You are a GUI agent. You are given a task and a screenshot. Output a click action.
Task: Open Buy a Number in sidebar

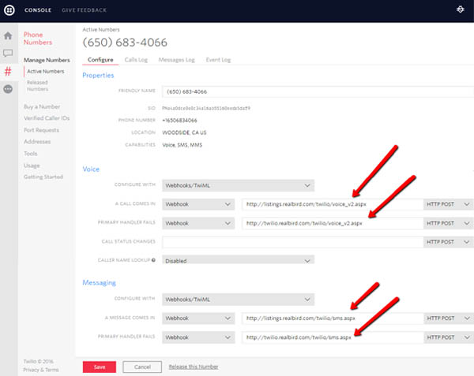(x=43, y=106)
